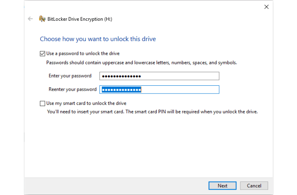Uncheck the 'Use a password' checkbox box
Viewport: 297px width, 195px height.
pyautogui.click(x=42, y=54)
